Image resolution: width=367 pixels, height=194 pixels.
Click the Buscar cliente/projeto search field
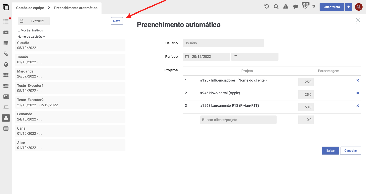coord(238,120)
